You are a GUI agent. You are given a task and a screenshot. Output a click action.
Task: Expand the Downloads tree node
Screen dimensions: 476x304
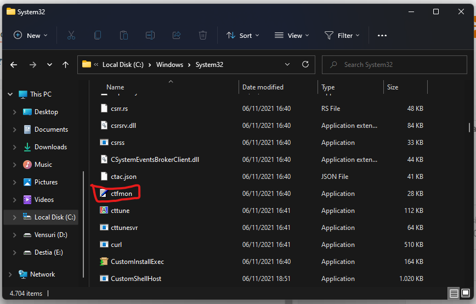tap(14, 147)
